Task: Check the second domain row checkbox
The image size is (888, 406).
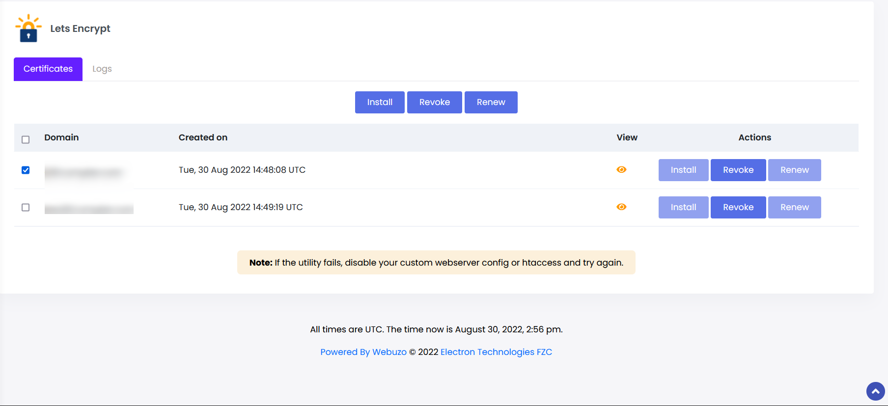Action: pos(26,208)
